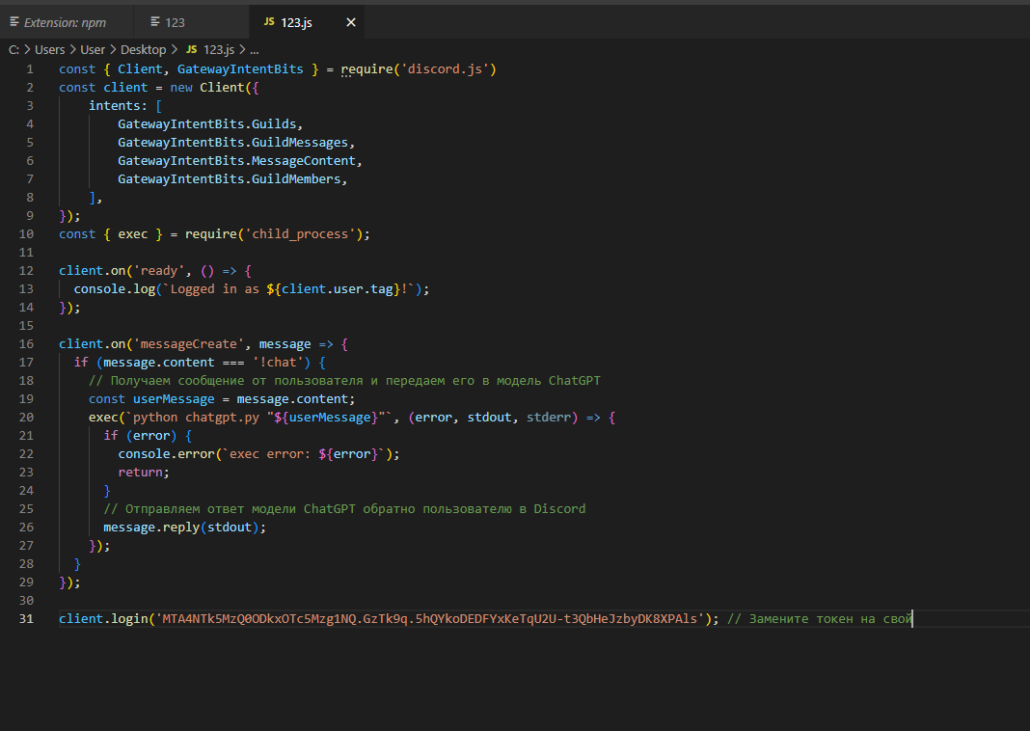Click 'discord.js' string on line 1

tap(445, 69)
